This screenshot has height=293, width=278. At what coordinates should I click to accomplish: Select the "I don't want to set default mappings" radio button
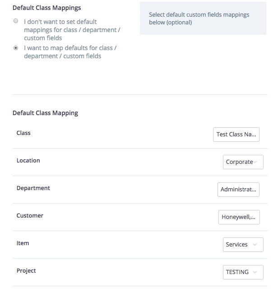(x=16, y=21)
